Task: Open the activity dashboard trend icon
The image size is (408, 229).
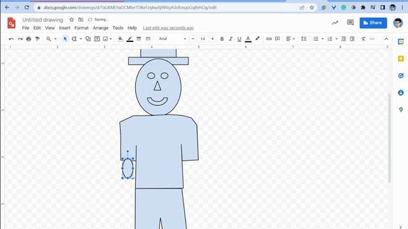Action: tap(335, 23)
